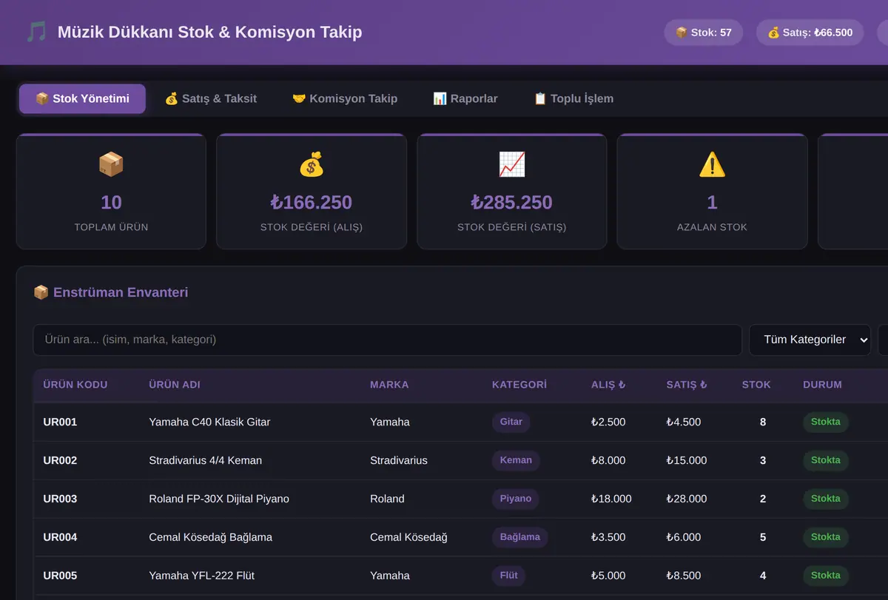Click the Bağlama category tag

520,537
